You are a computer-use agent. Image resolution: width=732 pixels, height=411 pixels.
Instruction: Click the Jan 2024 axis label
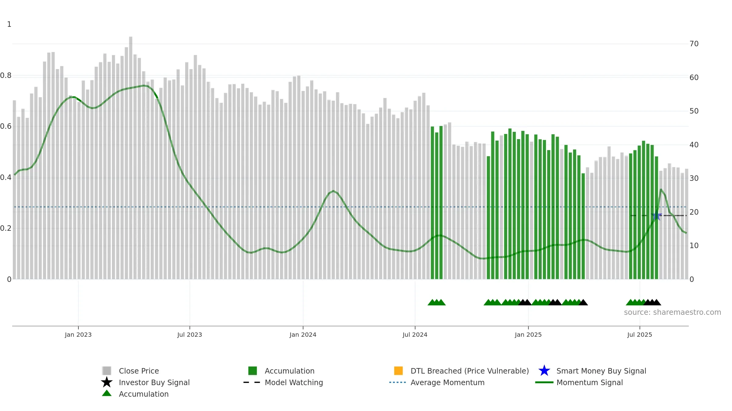click(x=303, y=335)
